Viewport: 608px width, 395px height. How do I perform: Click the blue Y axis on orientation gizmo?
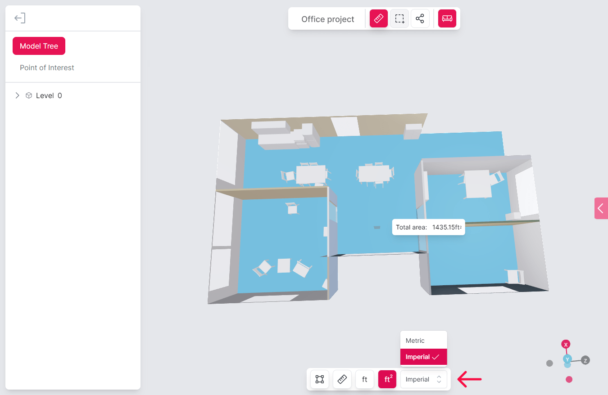(x=567, y=360)
